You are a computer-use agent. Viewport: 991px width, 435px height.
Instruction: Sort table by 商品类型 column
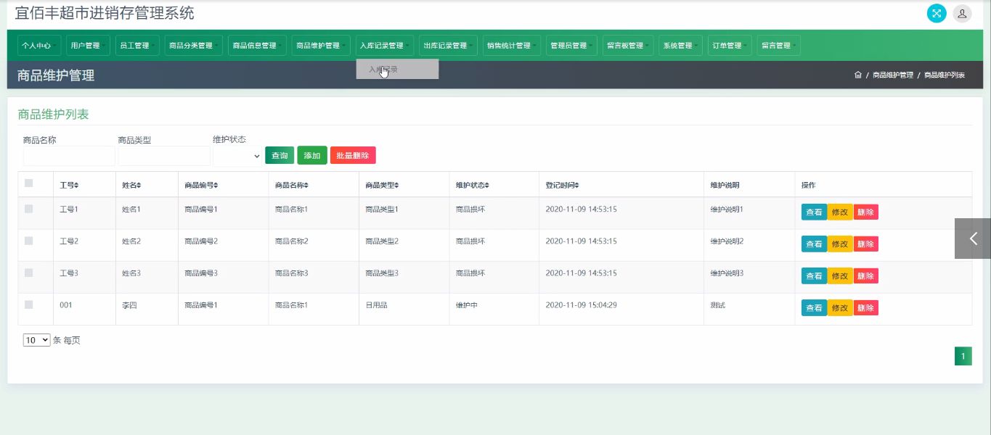(x=382, y=186)
